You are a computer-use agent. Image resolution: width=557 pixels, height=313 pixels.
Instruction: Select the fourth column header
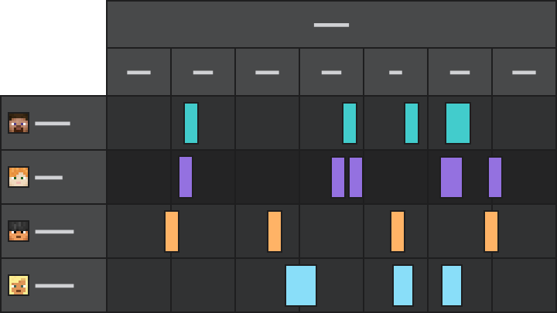(331, 72)
